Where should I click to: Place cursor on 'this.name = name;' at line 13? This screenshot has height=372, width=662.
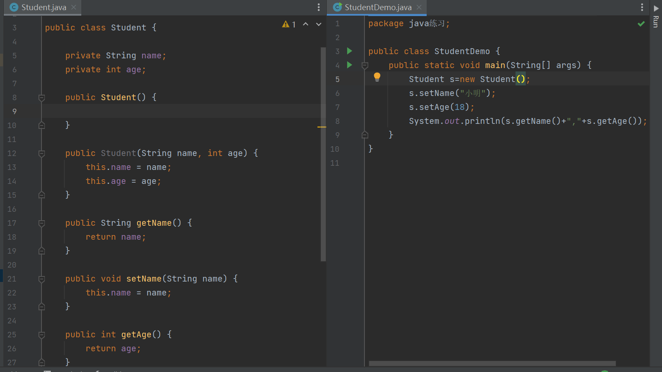point(128,167)
